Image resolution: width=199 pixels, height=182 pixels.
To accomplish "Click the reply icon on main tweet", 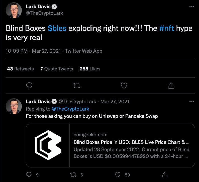I will pyautogui.click(x=30, y=86).
